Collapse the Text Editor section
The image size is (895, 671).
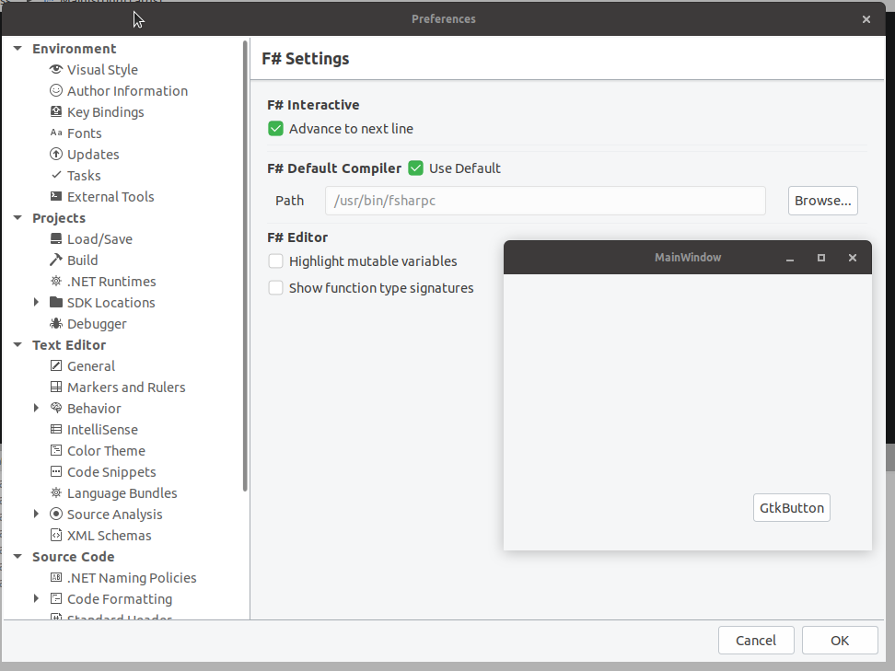(x=17, y=344)
